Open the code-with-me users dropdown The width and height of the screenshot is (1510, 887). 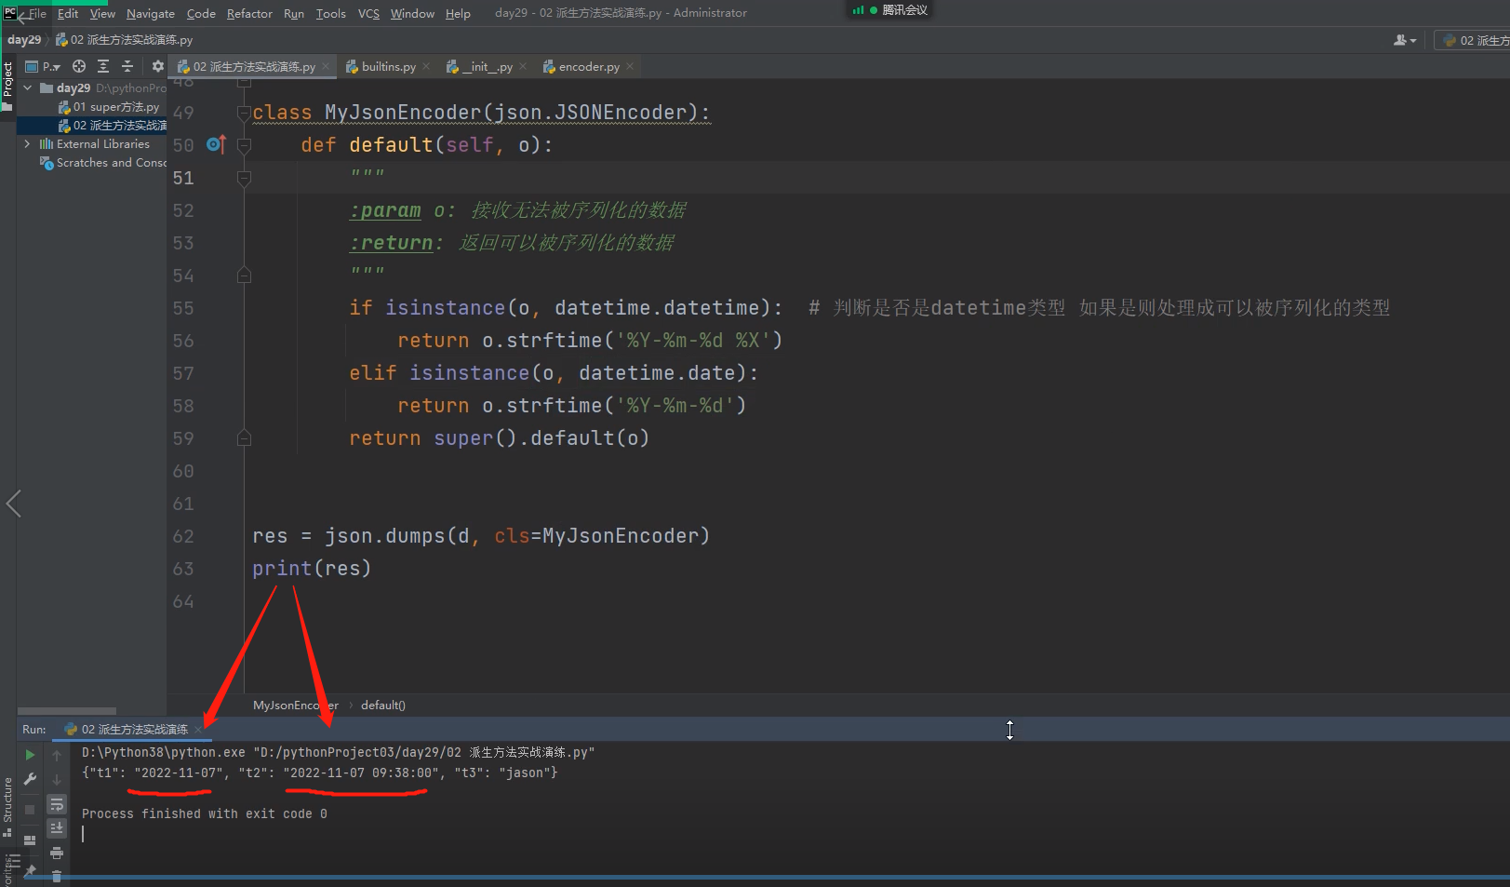[x=1405, y=40]
